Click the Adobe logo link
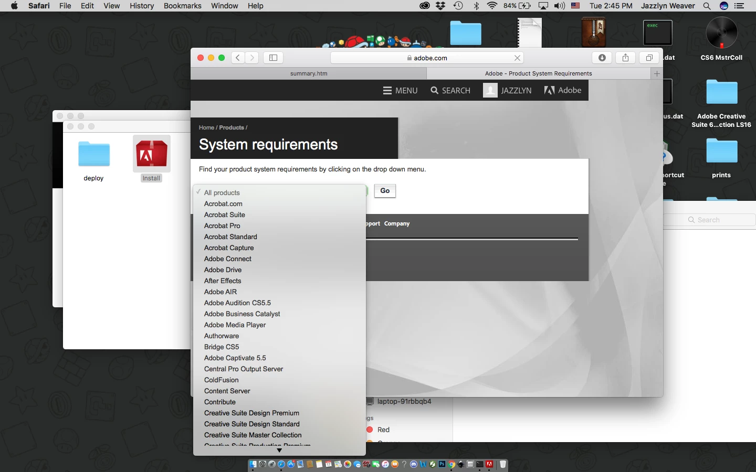This screenshot has width=756, height=472. (563, 90)
